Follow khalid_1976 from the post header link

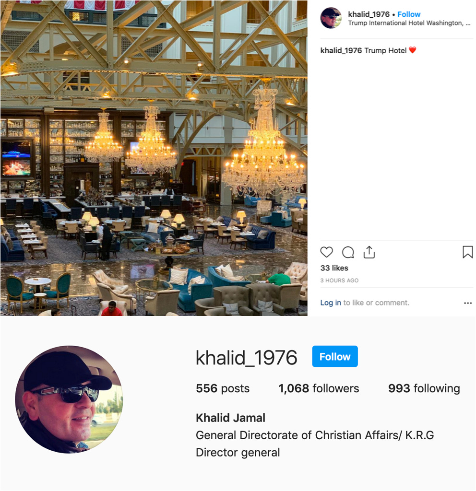coord(409,14)
